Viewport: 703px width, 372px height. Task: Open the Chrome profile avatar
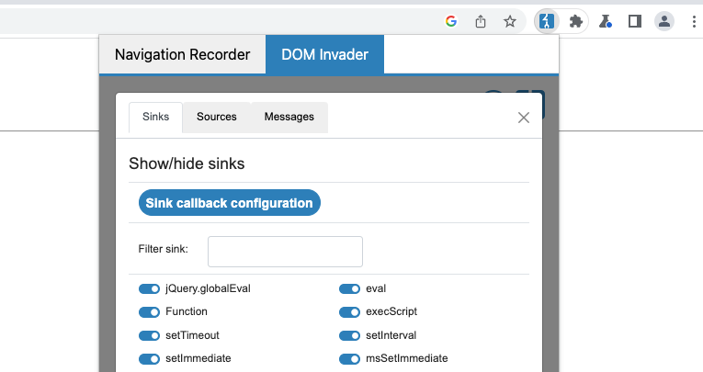coord(663,21)
